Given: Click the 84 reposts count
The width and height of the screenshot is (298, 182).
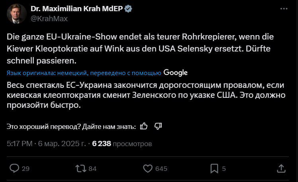Looking at the screenshot, I should 92,169.
